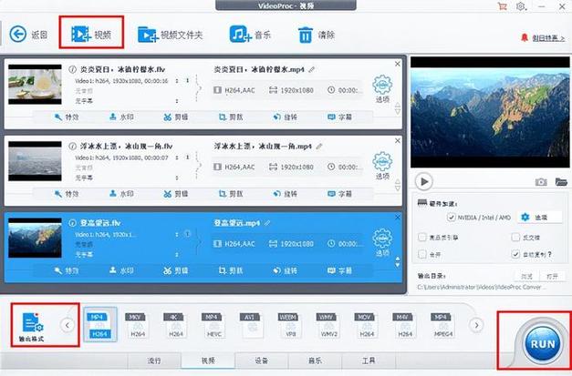Image resolution: width=572 pixels, height=376 pixels.
Task: Open Effects (特效) for 炎炎夏日 video
Action: point(67,117)
